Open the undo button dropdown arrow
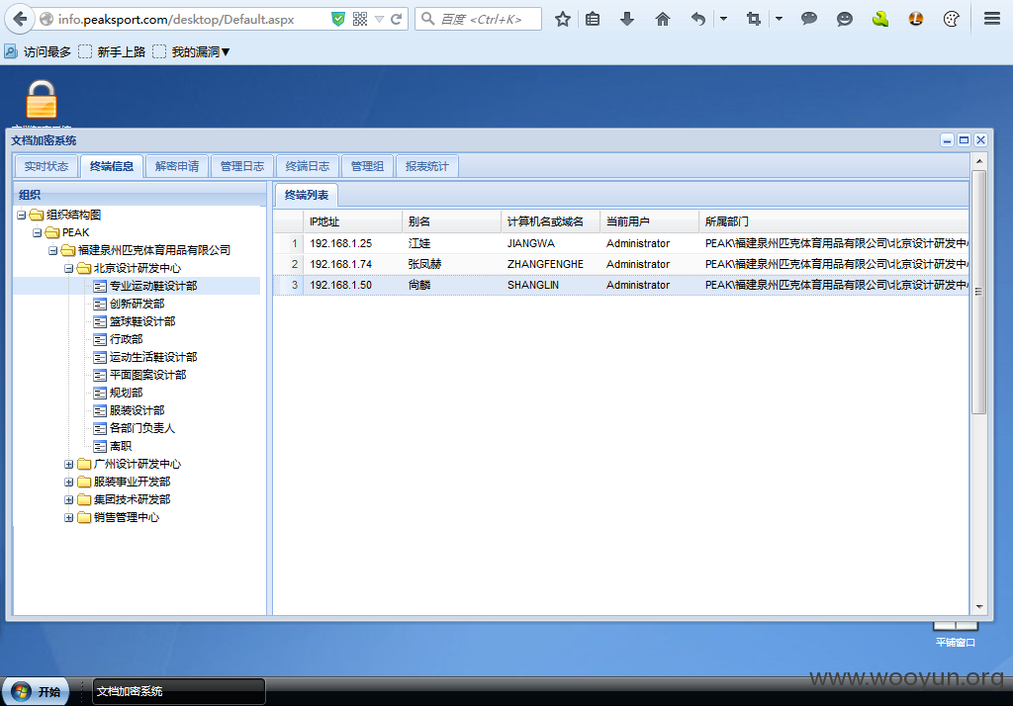The height and width of the screenshot is (706, 1013). click(723, 20)
